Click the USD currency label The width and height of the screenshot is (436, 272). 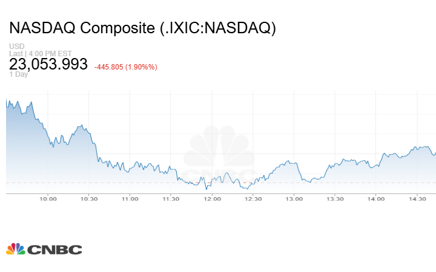(16, 47)
